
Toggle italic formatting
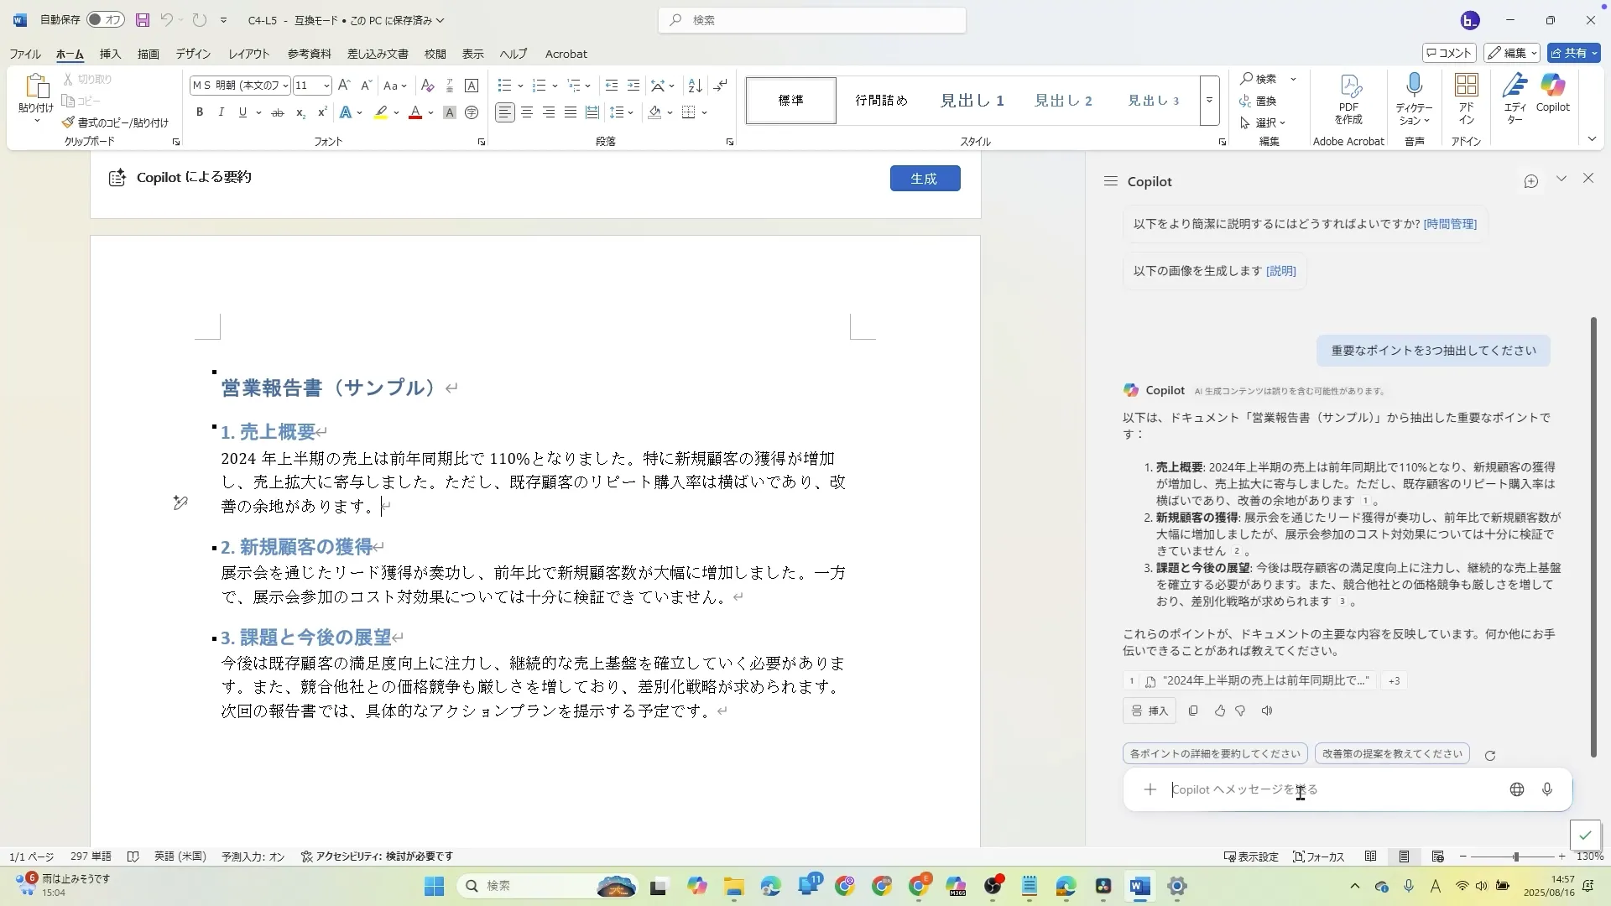tap(221, 112)
